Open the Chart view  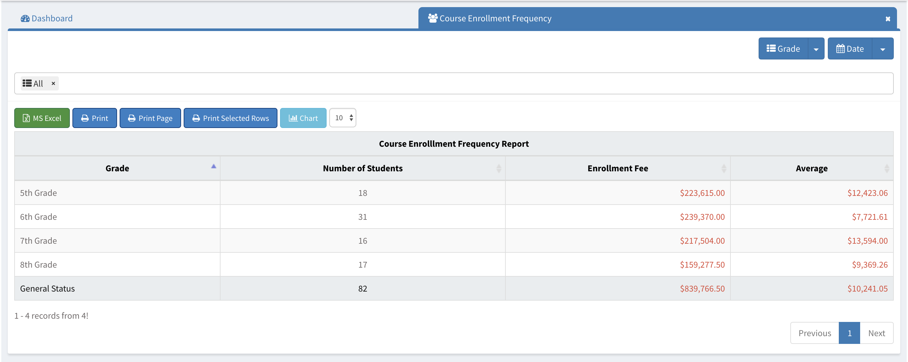point(303,118)
